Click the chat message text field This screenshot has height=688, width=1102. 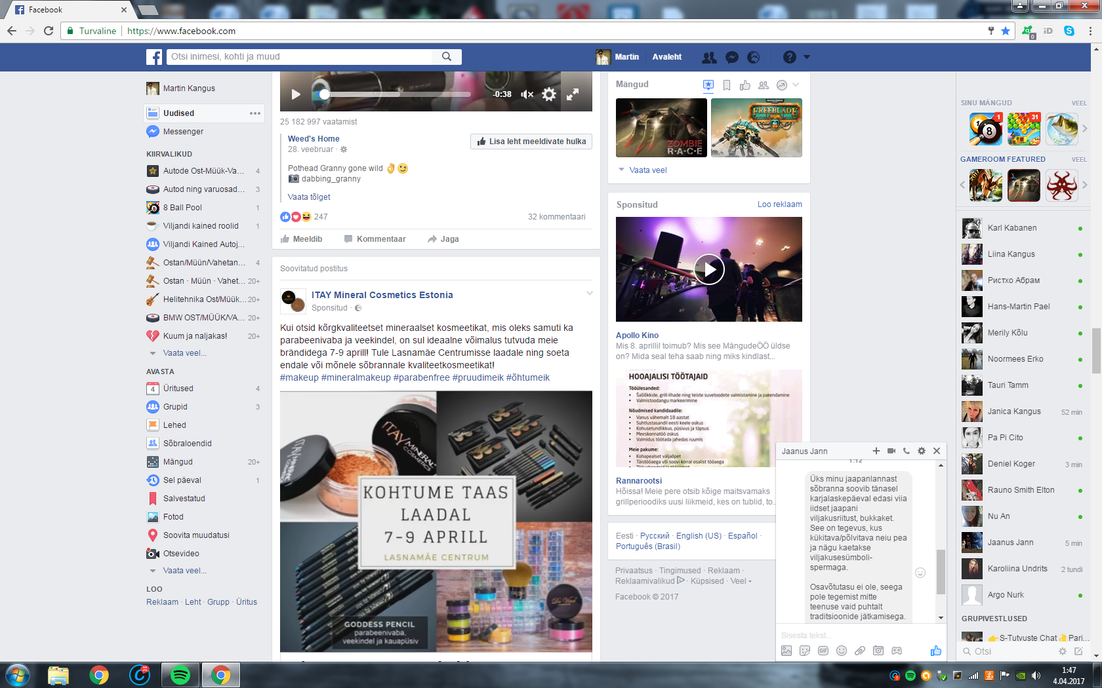861,636
